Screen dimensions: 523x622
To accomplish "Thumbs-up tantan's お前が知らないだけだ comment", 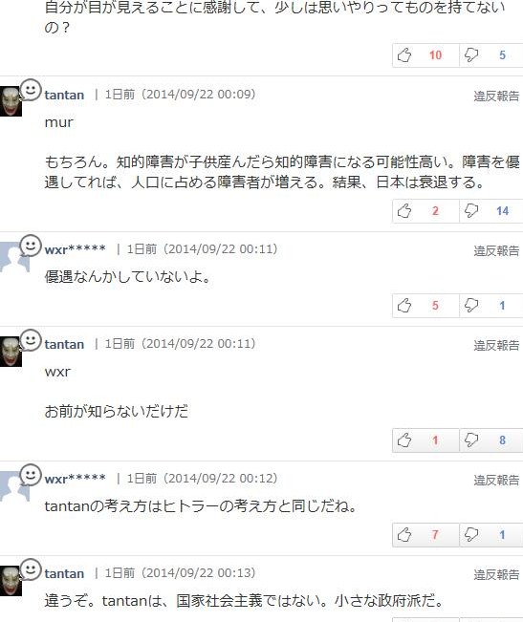I will pyautogui.click(x=404, y=440).
